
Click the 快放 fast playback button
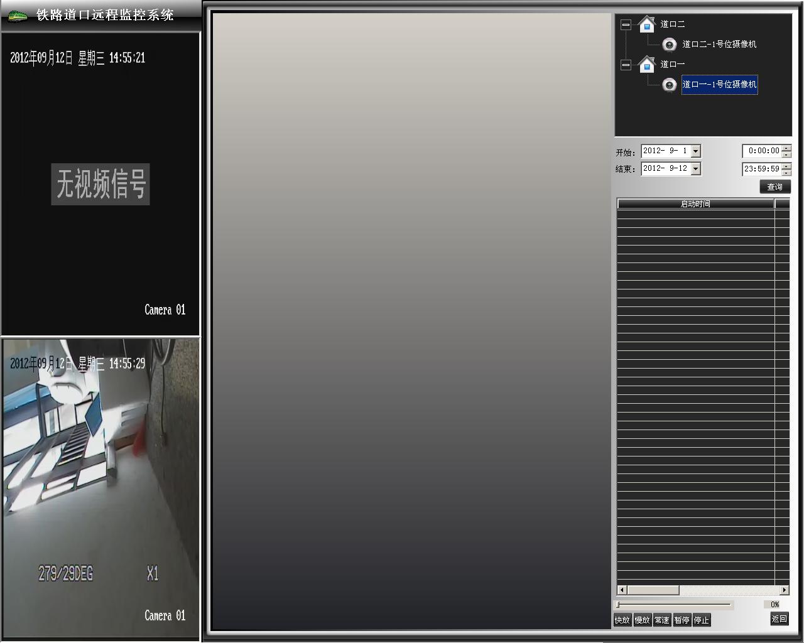tap(622, 620)
